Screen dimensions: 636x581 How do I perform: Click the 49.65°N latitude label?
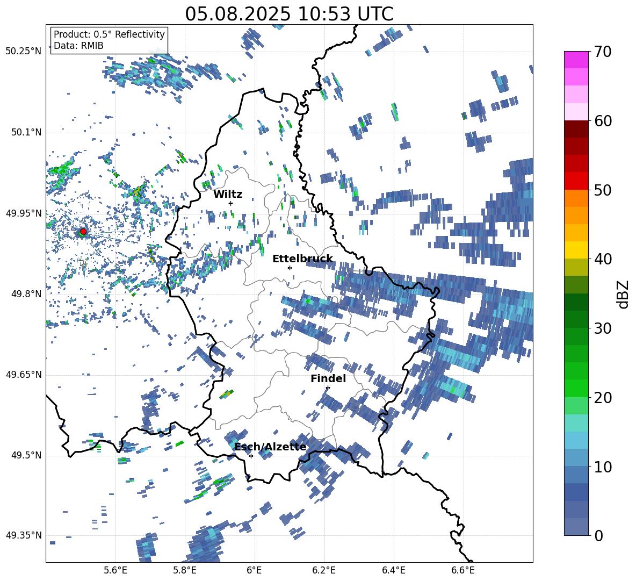(x=24, y=375)
